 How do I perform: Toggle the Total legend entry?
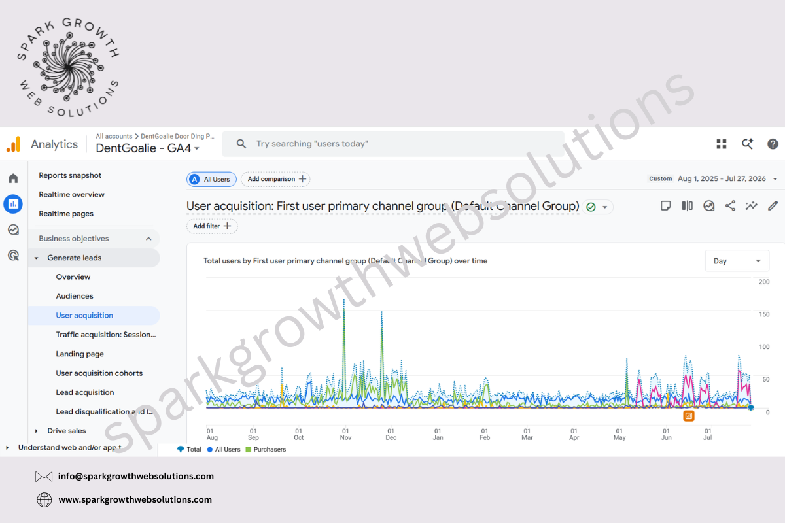[x=190, y=450]
